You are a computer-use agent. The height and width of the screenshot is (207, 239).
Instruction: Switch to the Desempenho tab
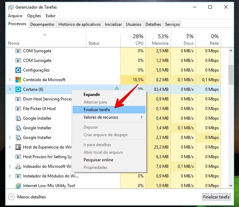(x=42, y=24)
